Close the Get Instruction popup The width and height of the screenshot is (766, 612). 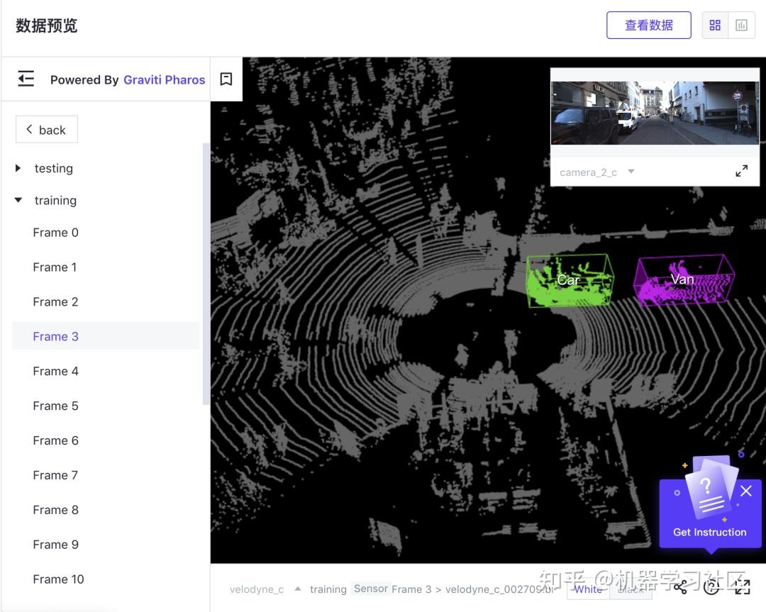click(746, 491)
